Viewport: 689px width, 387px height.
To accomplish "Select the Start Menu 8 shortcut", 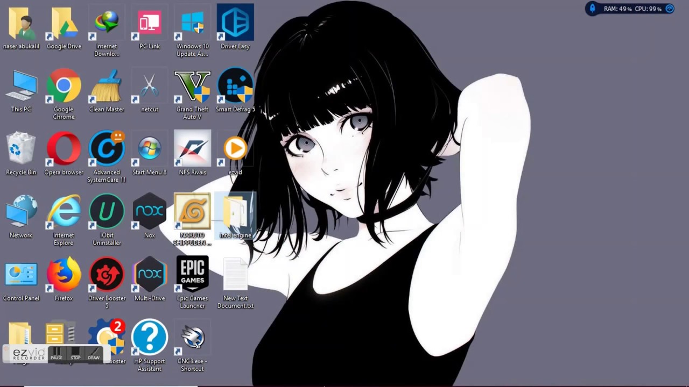I will pyautogui.click(x=149, y=149).
